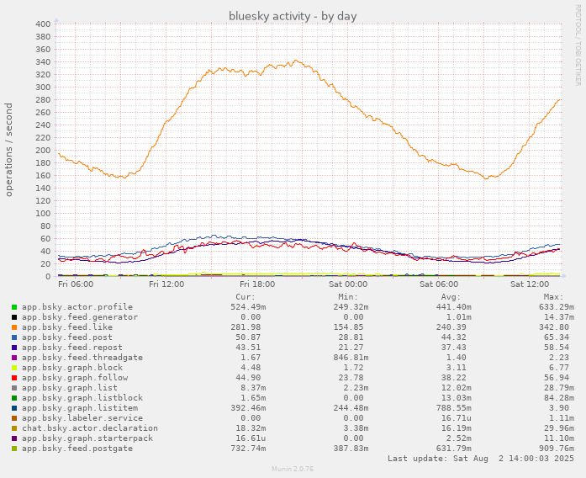Click the graph.block max value 6.77

(559, 368)
